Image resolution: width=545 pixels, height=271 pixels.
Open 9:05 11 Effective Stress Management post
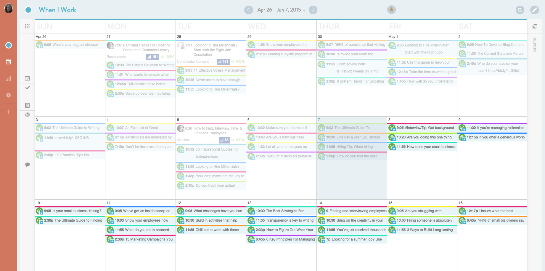(211, 70)
